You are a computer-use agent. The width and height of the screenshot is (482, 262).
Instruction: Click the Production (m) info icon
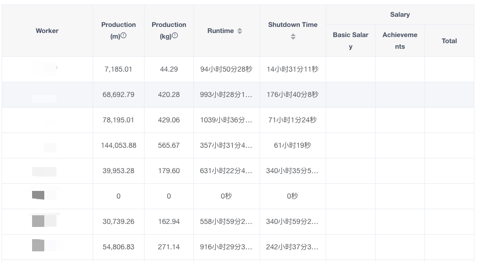(124, 36)
